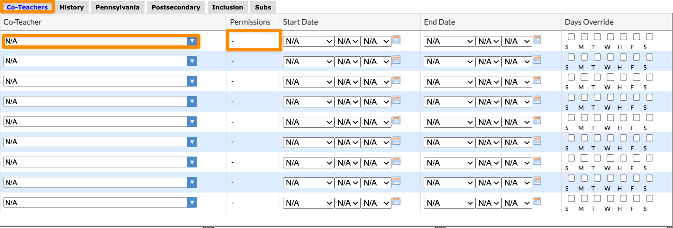Click Start Date calendar icon in third row
This screenshot has width=673, height=228.
pyautogui.click(x=396, y=80)
